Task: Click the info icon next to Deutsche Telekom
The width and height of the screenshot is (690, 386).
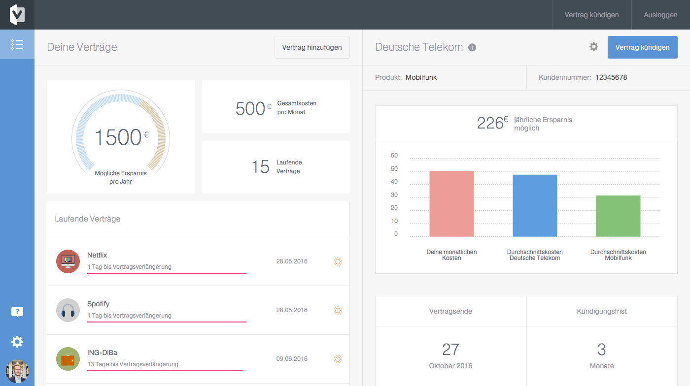Action: [472, 48]
